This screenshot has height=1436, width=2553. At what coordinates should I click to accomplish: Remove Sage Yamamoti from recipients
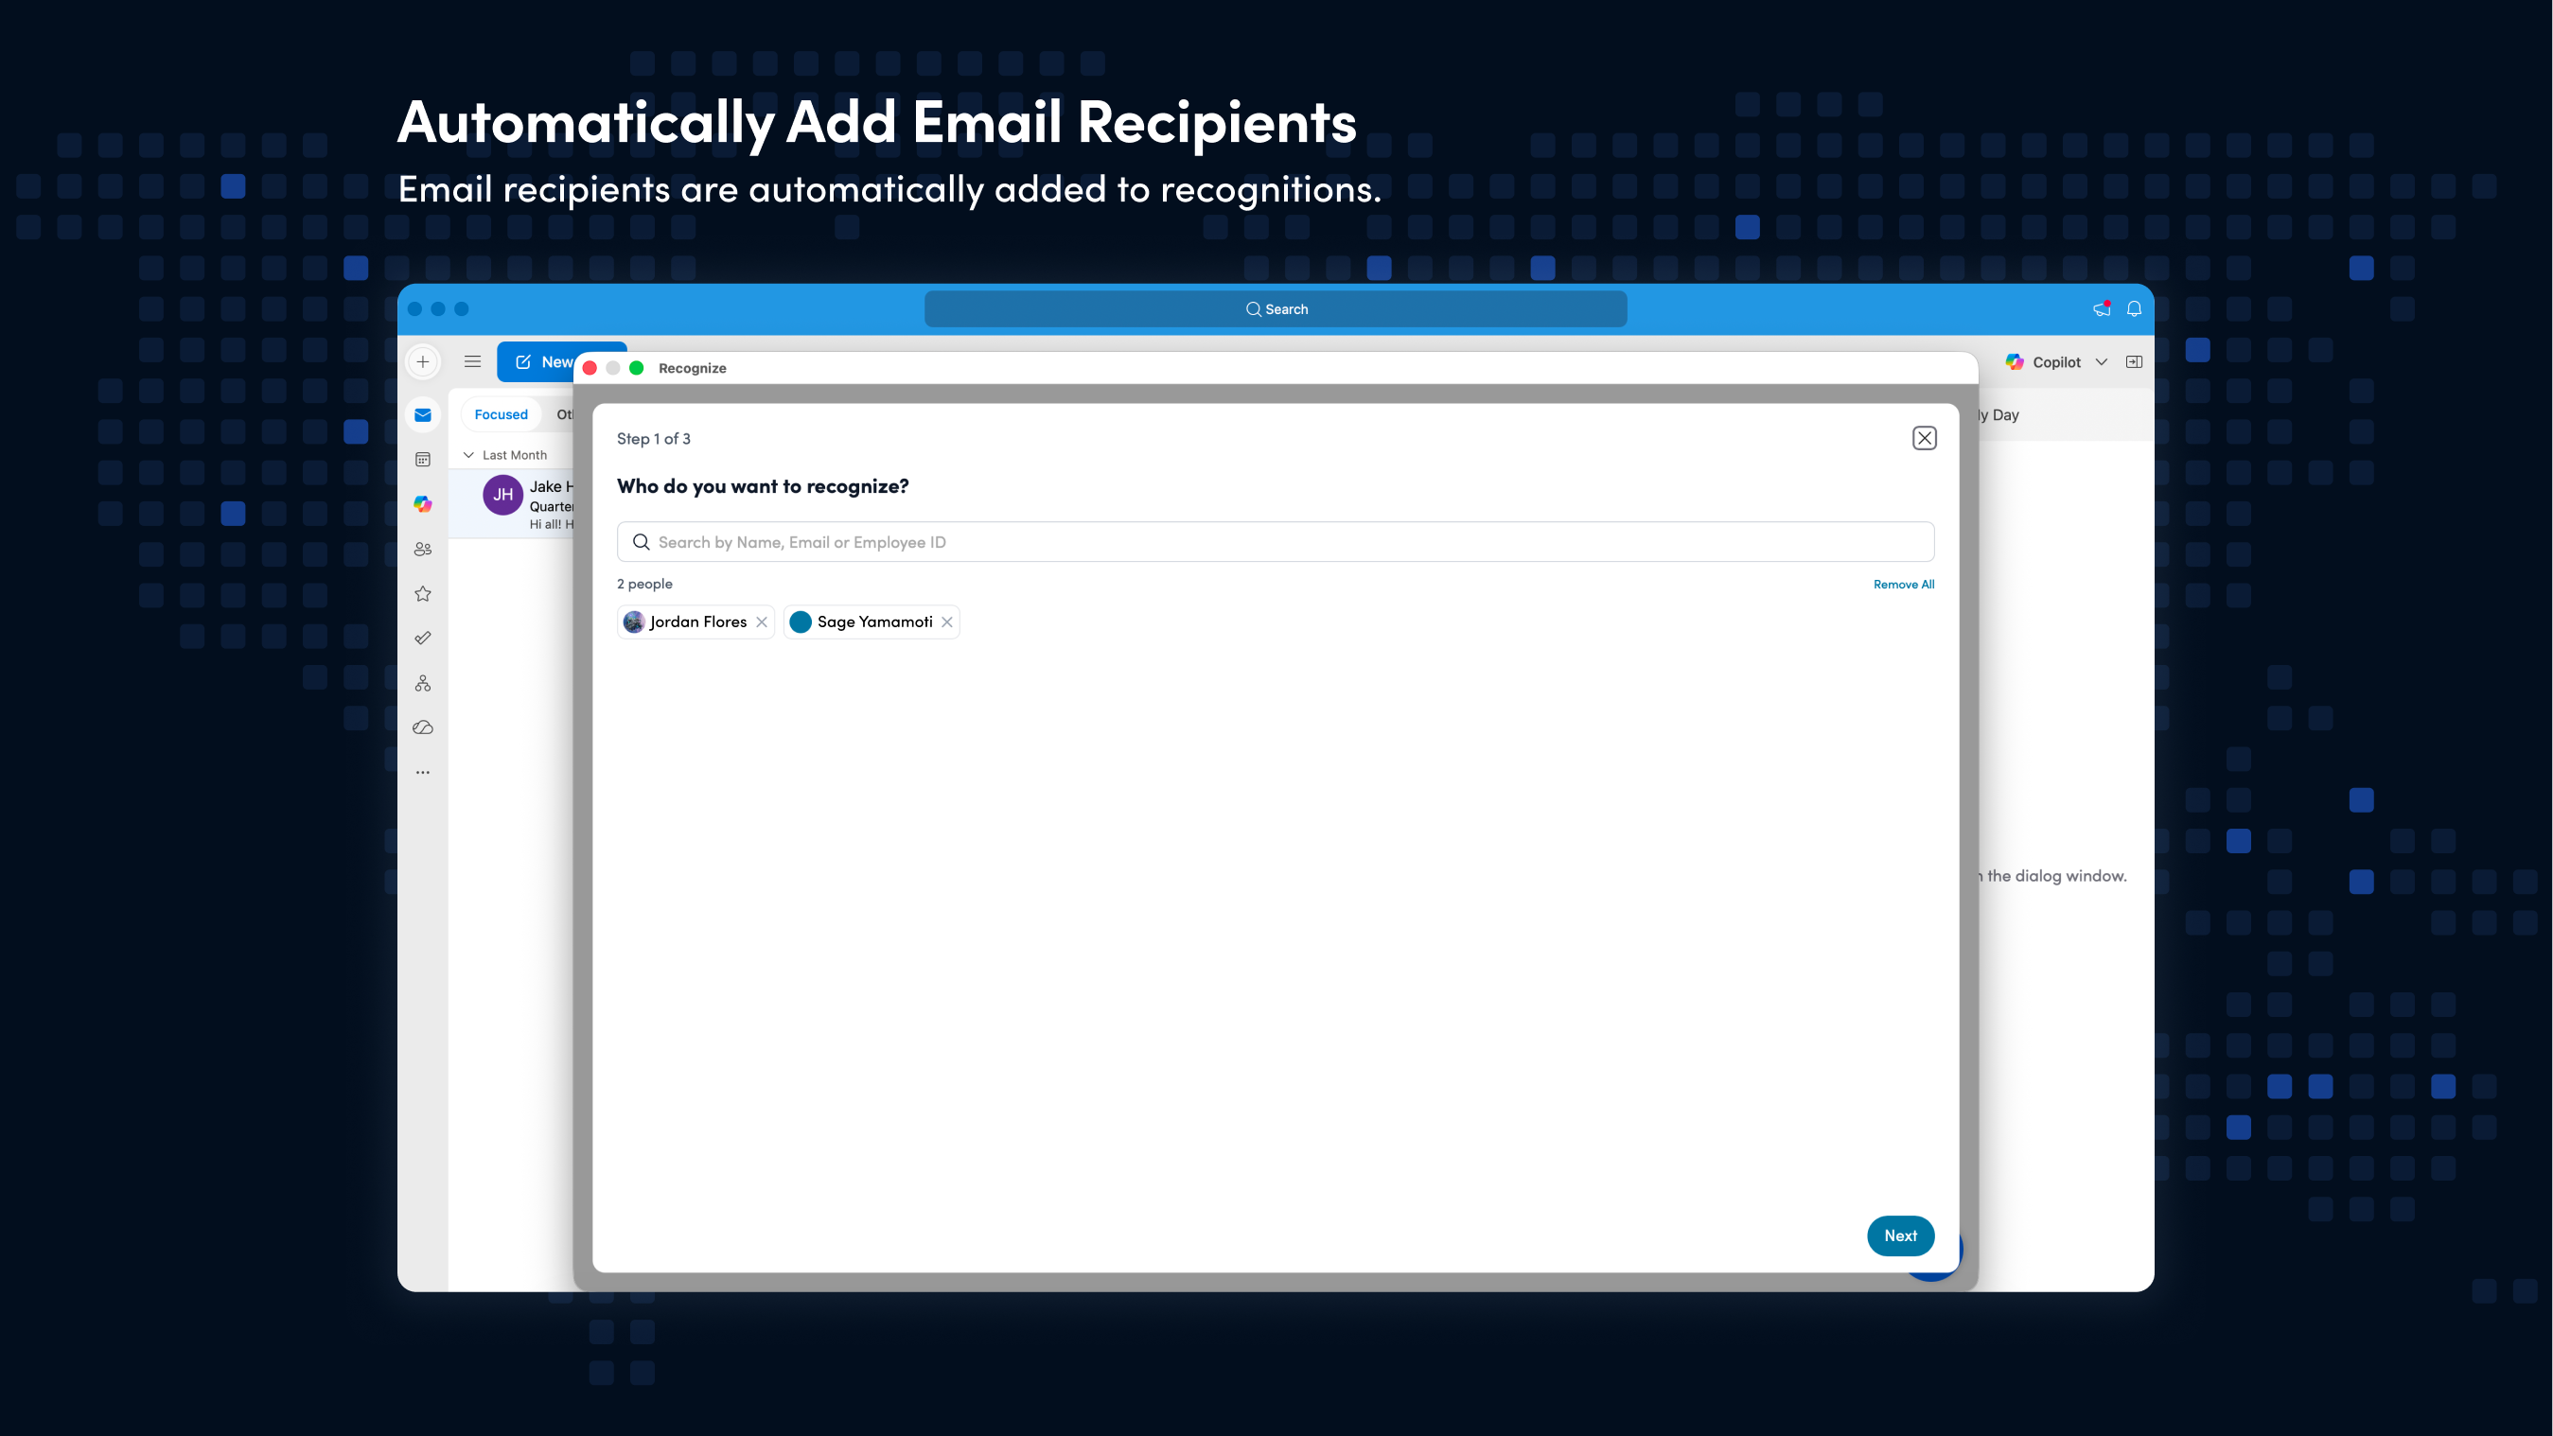pyautogui.click(x=946, y=622)
